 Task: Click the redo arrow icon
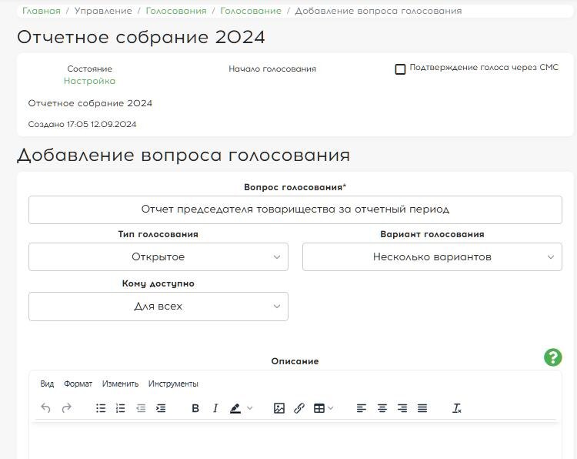(67, 408)
